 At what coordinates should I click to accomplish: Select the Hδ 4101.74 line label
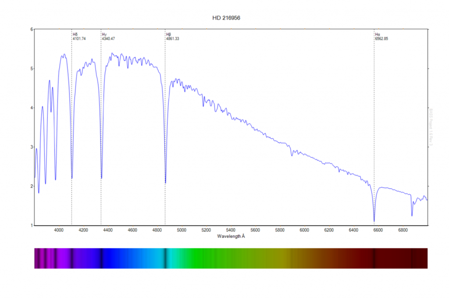[x=79, y=36]
